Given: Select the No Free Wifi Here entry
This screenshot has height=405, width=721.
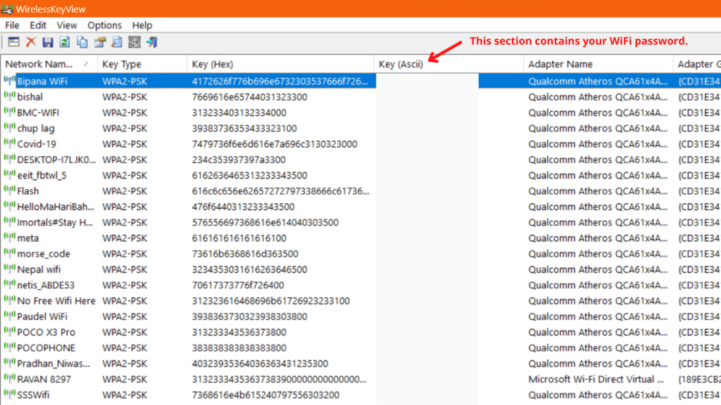Looking at the screenshot, I should (56, 301).
